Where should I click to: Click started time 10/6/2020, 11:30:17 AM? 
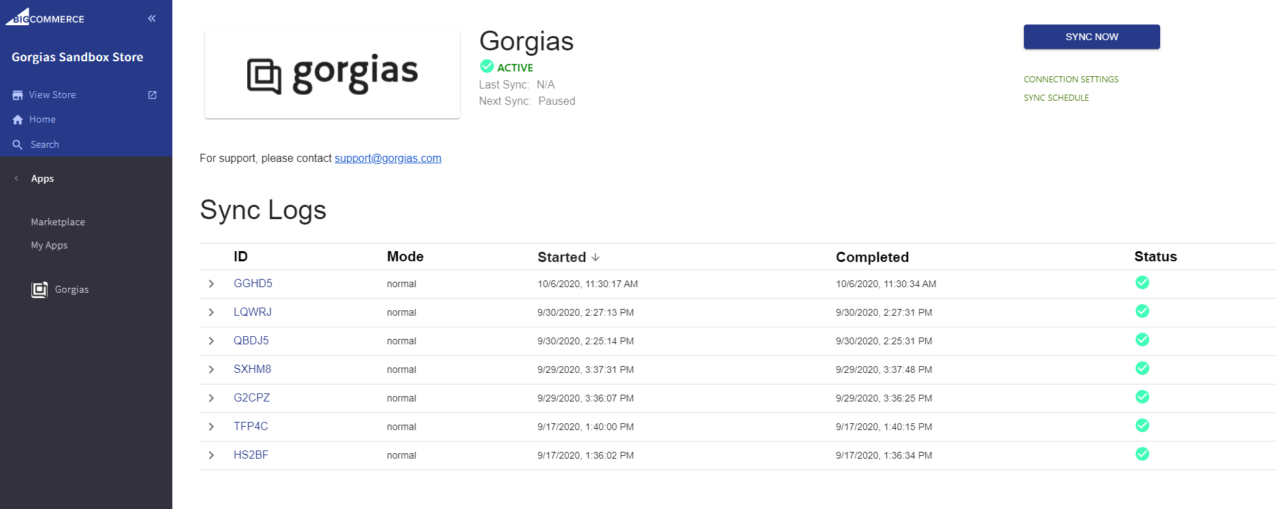[x=587, y=284]
